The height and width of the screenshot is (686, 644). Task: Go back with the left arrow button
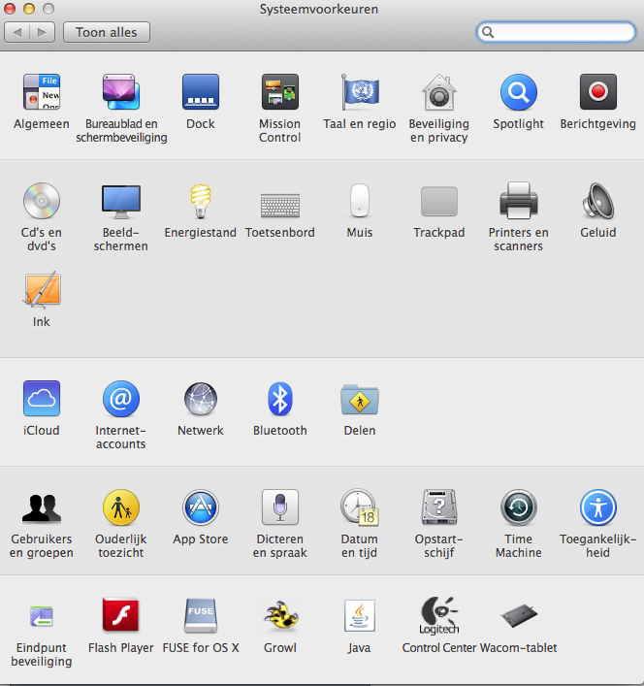click(17, 32)
